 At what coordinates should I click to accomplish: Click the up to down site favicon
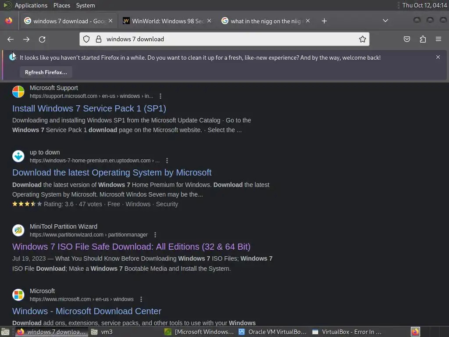(18, 156)
